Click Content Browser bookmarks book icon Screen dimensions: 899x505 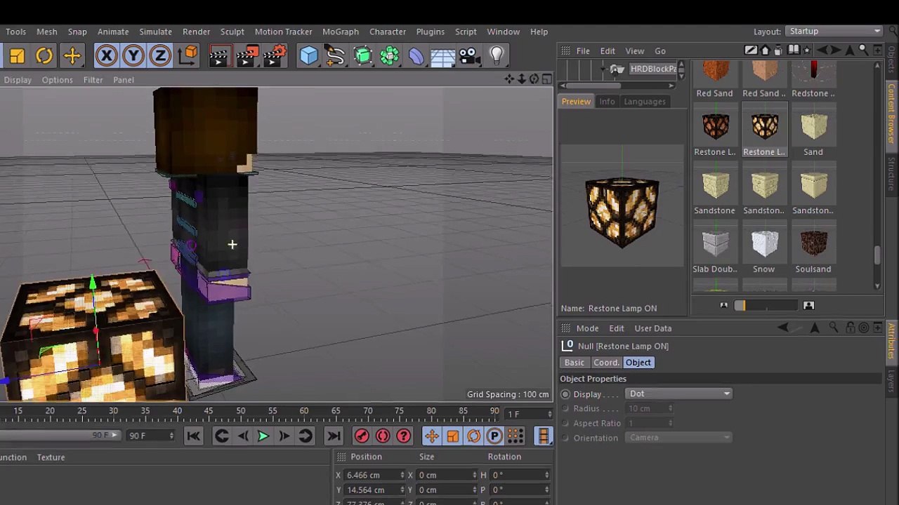[794, 50]
